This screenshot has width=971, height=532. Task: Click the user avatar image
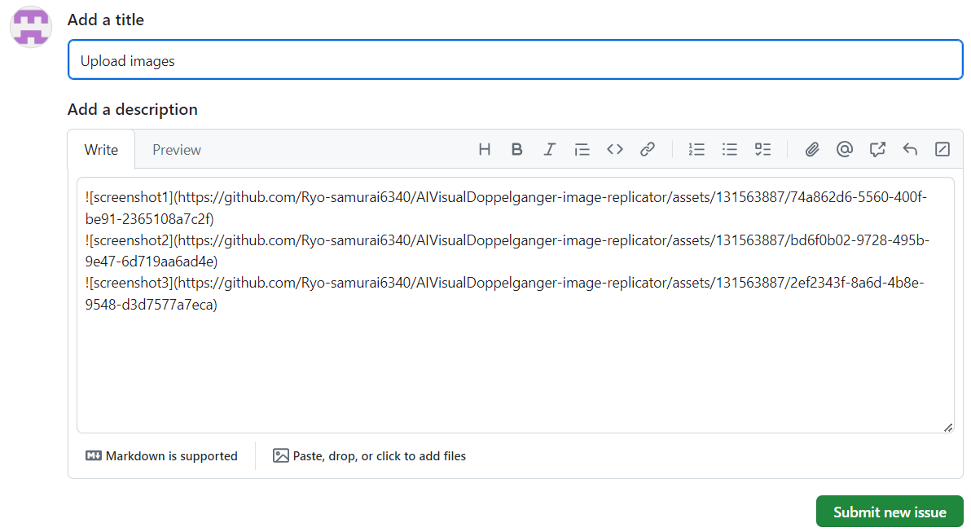click(x=31, y=27)
